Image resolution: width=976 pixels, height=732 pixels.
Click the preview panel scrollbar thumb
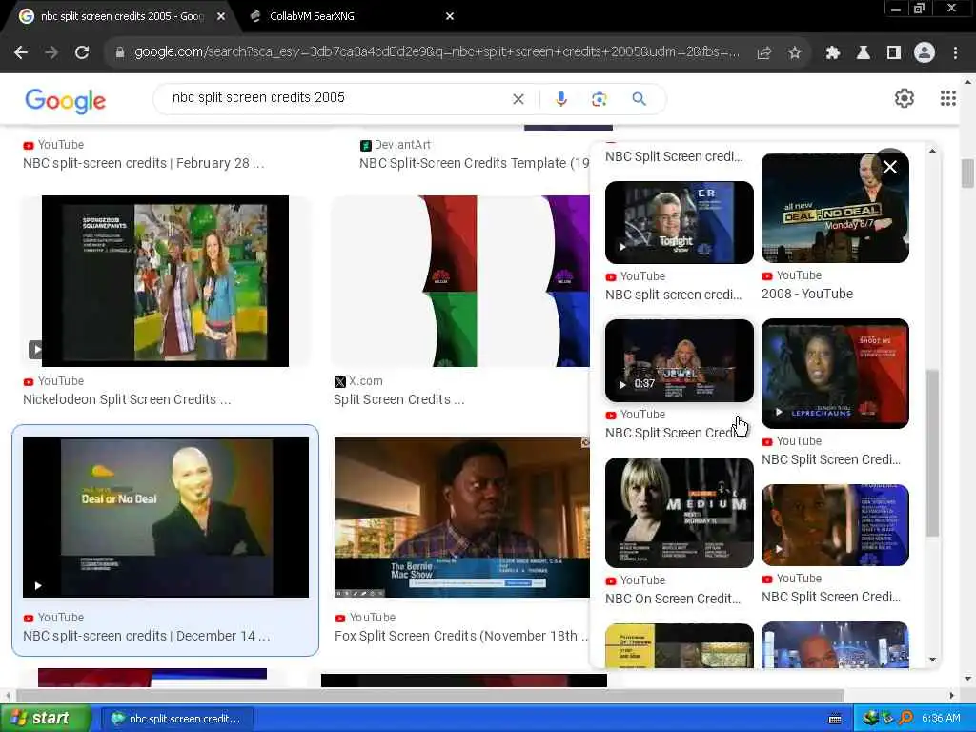click(932, 453)
